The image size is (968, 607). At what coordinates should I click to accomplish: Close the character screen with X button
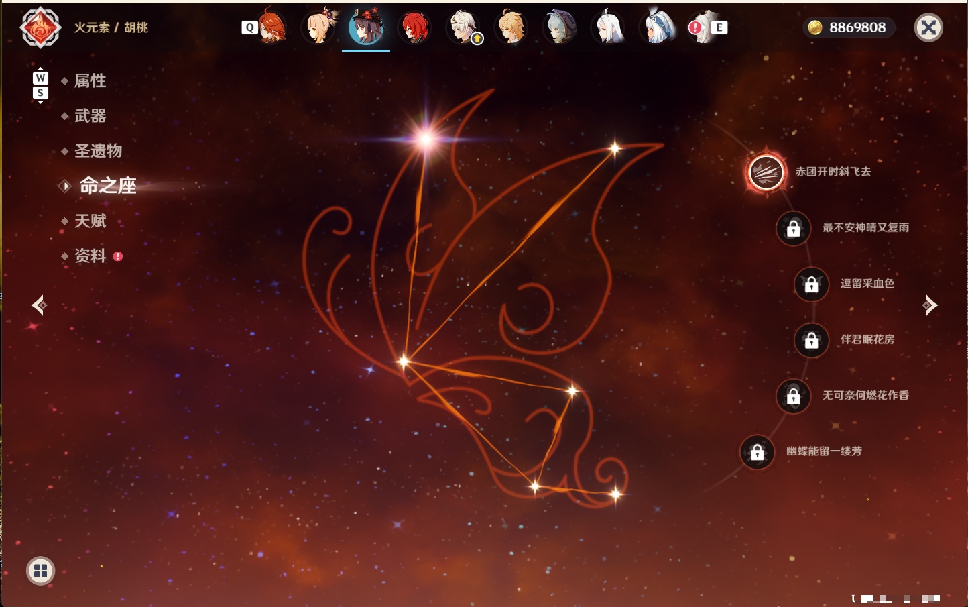[x=928, y=27]
